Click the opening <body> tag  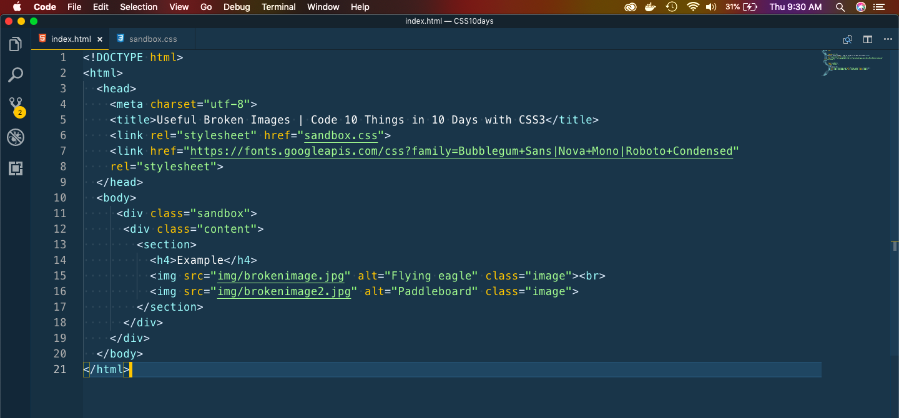117,198
